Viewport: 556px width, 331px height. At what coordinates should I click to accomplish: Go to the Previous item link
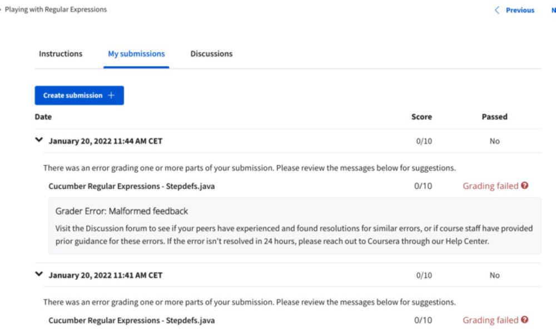point(520,10)
